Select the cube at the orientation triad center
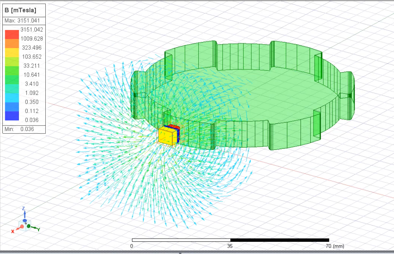 (x=25, y=224)
